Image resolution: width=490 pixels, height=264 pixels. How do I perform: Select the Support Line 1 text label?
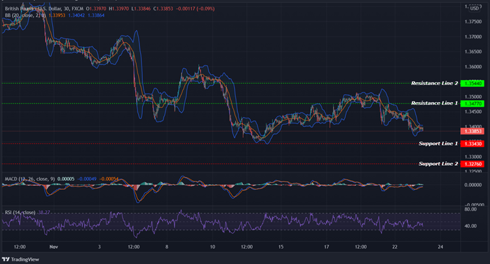coord(438,143)
